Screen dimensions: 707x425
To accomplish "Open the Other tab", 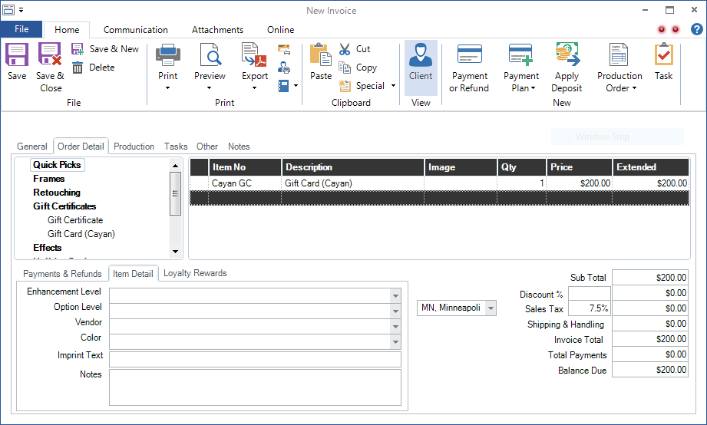I will 207,147.
